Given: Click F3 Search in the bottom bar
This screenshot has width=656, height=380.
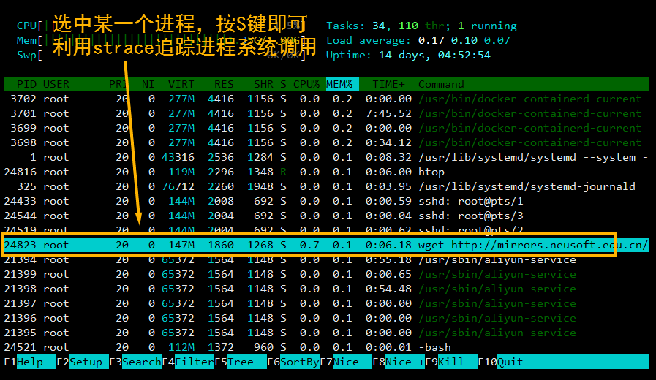Looking at the screenshot, I should click(x=141, y=362).
